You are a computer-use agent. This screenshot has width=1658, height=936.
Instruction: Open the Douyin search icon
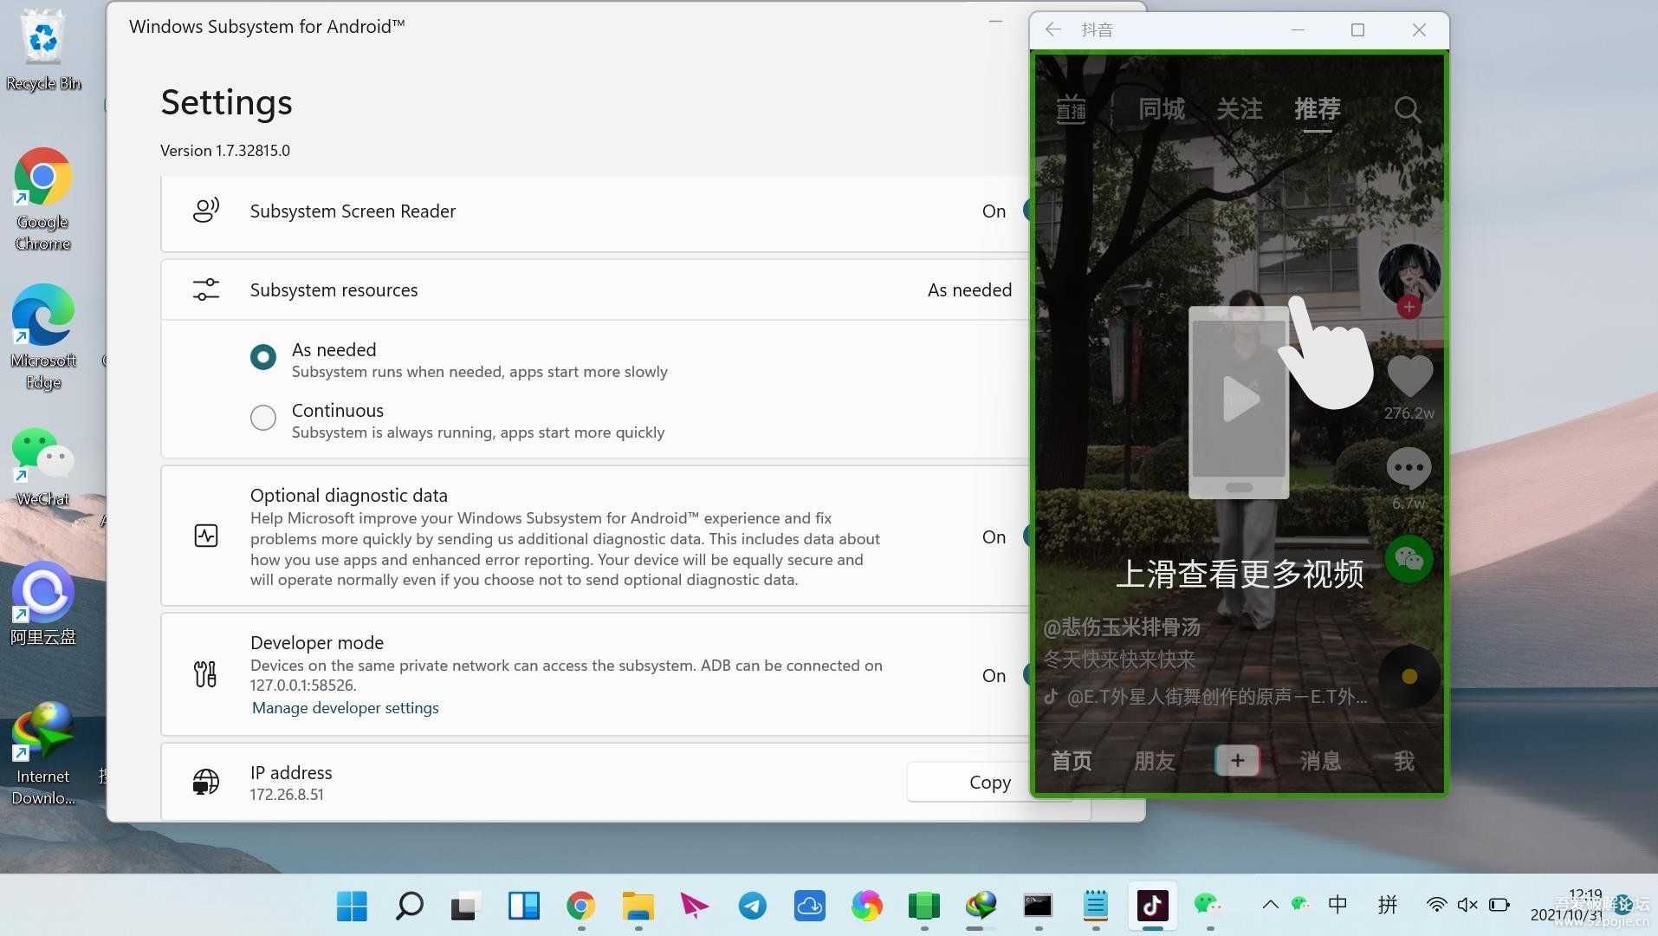tap(1407, 109)
